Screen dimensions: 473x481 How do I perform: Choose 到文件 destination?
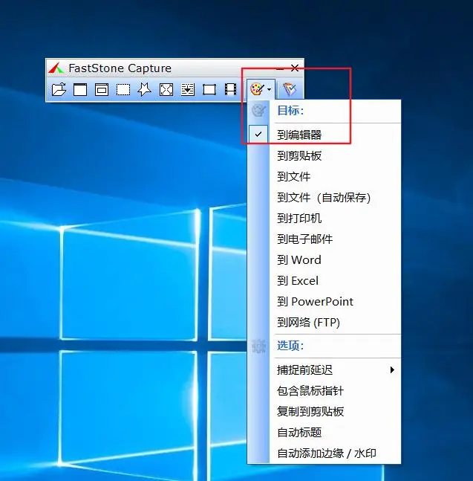pyautogui.click(x=324, y=176)
